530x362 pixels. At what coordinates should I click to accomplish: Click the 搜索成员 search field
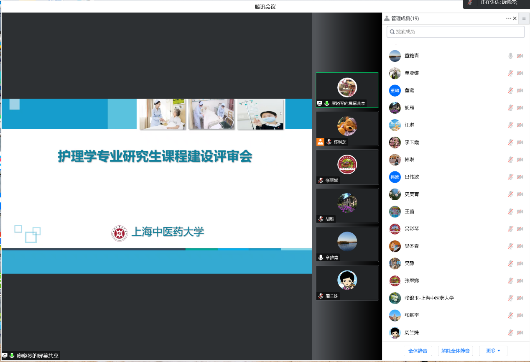tap(456, 32)
